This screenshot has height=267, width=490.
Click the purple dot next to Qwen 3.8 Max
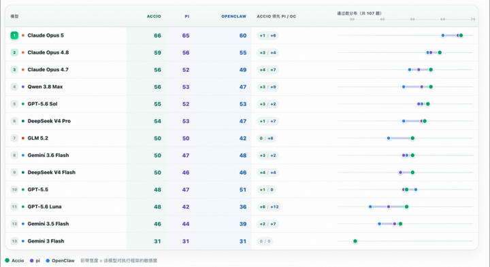tap(23, 87)
